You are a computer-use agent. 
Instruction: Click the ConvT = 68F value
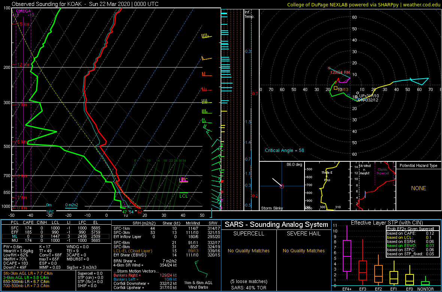(x=50, y=255)
